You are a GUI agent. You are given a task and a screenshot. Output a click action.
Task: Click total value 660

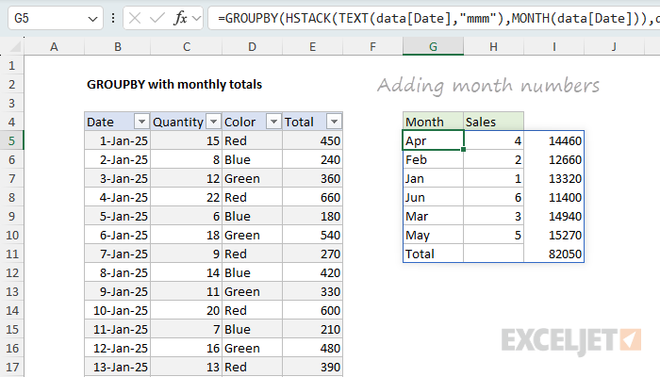click(312, 197)
